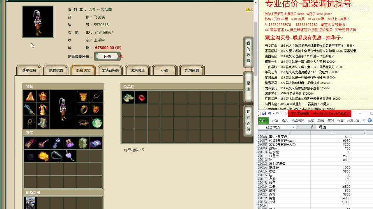The image size is (373, 209).
Task: Click the white boots equipment icon
Action: (43, 122)
